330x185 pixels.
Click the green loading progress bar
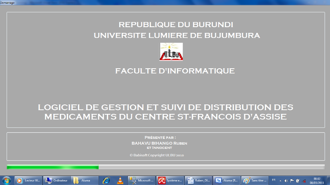click(166, 167)
